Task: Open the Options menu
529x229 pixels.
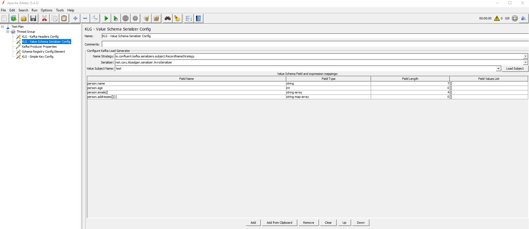Action: (47, 10)
